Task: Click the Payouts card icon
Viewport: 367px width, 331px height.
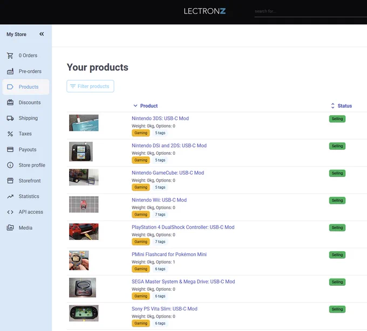Action: [x=10, y=149]
